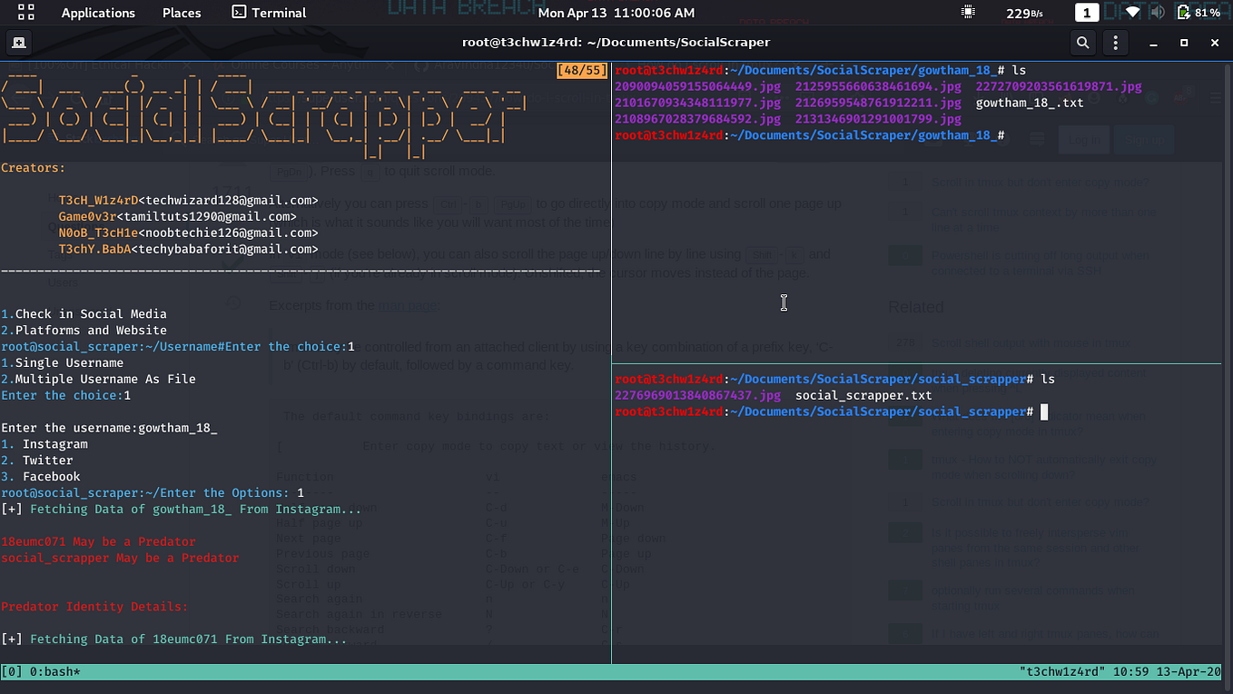Open the three-dot options menu of the terminal
1233x694 pixels.
pyautogui.click(x=1116, y=42)
